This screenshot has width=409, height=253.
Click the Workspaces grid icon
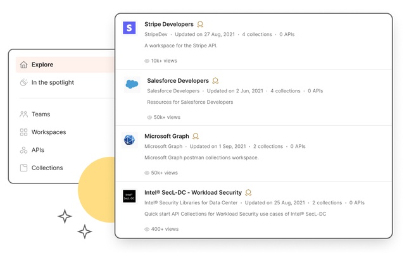[23, 132]
